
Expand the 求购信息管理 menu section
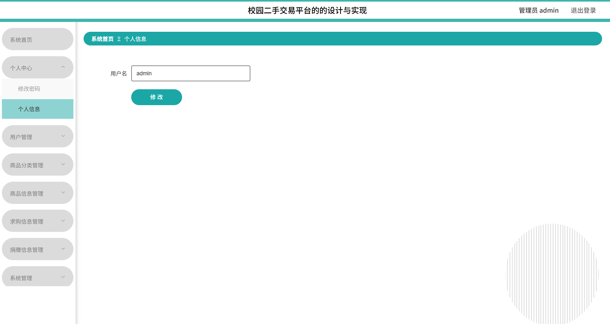tap(37, 221)
